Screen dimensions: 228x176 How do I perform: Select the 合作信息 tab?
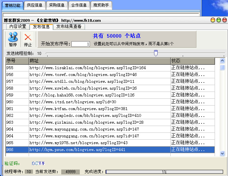pos(79,5)
